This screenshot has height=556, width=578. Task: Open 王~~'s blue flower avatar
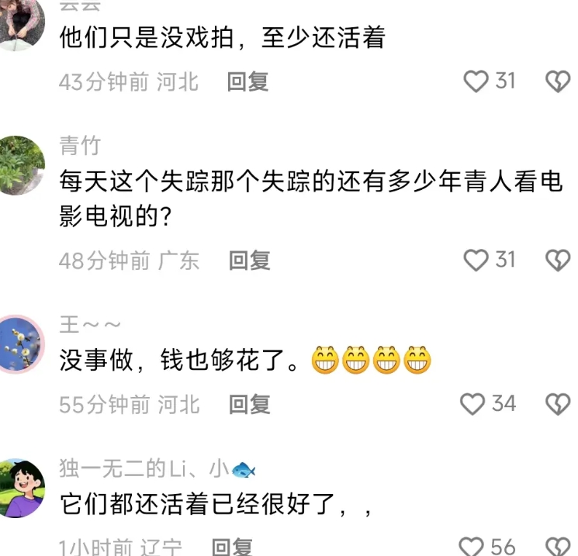click(22, 344)
